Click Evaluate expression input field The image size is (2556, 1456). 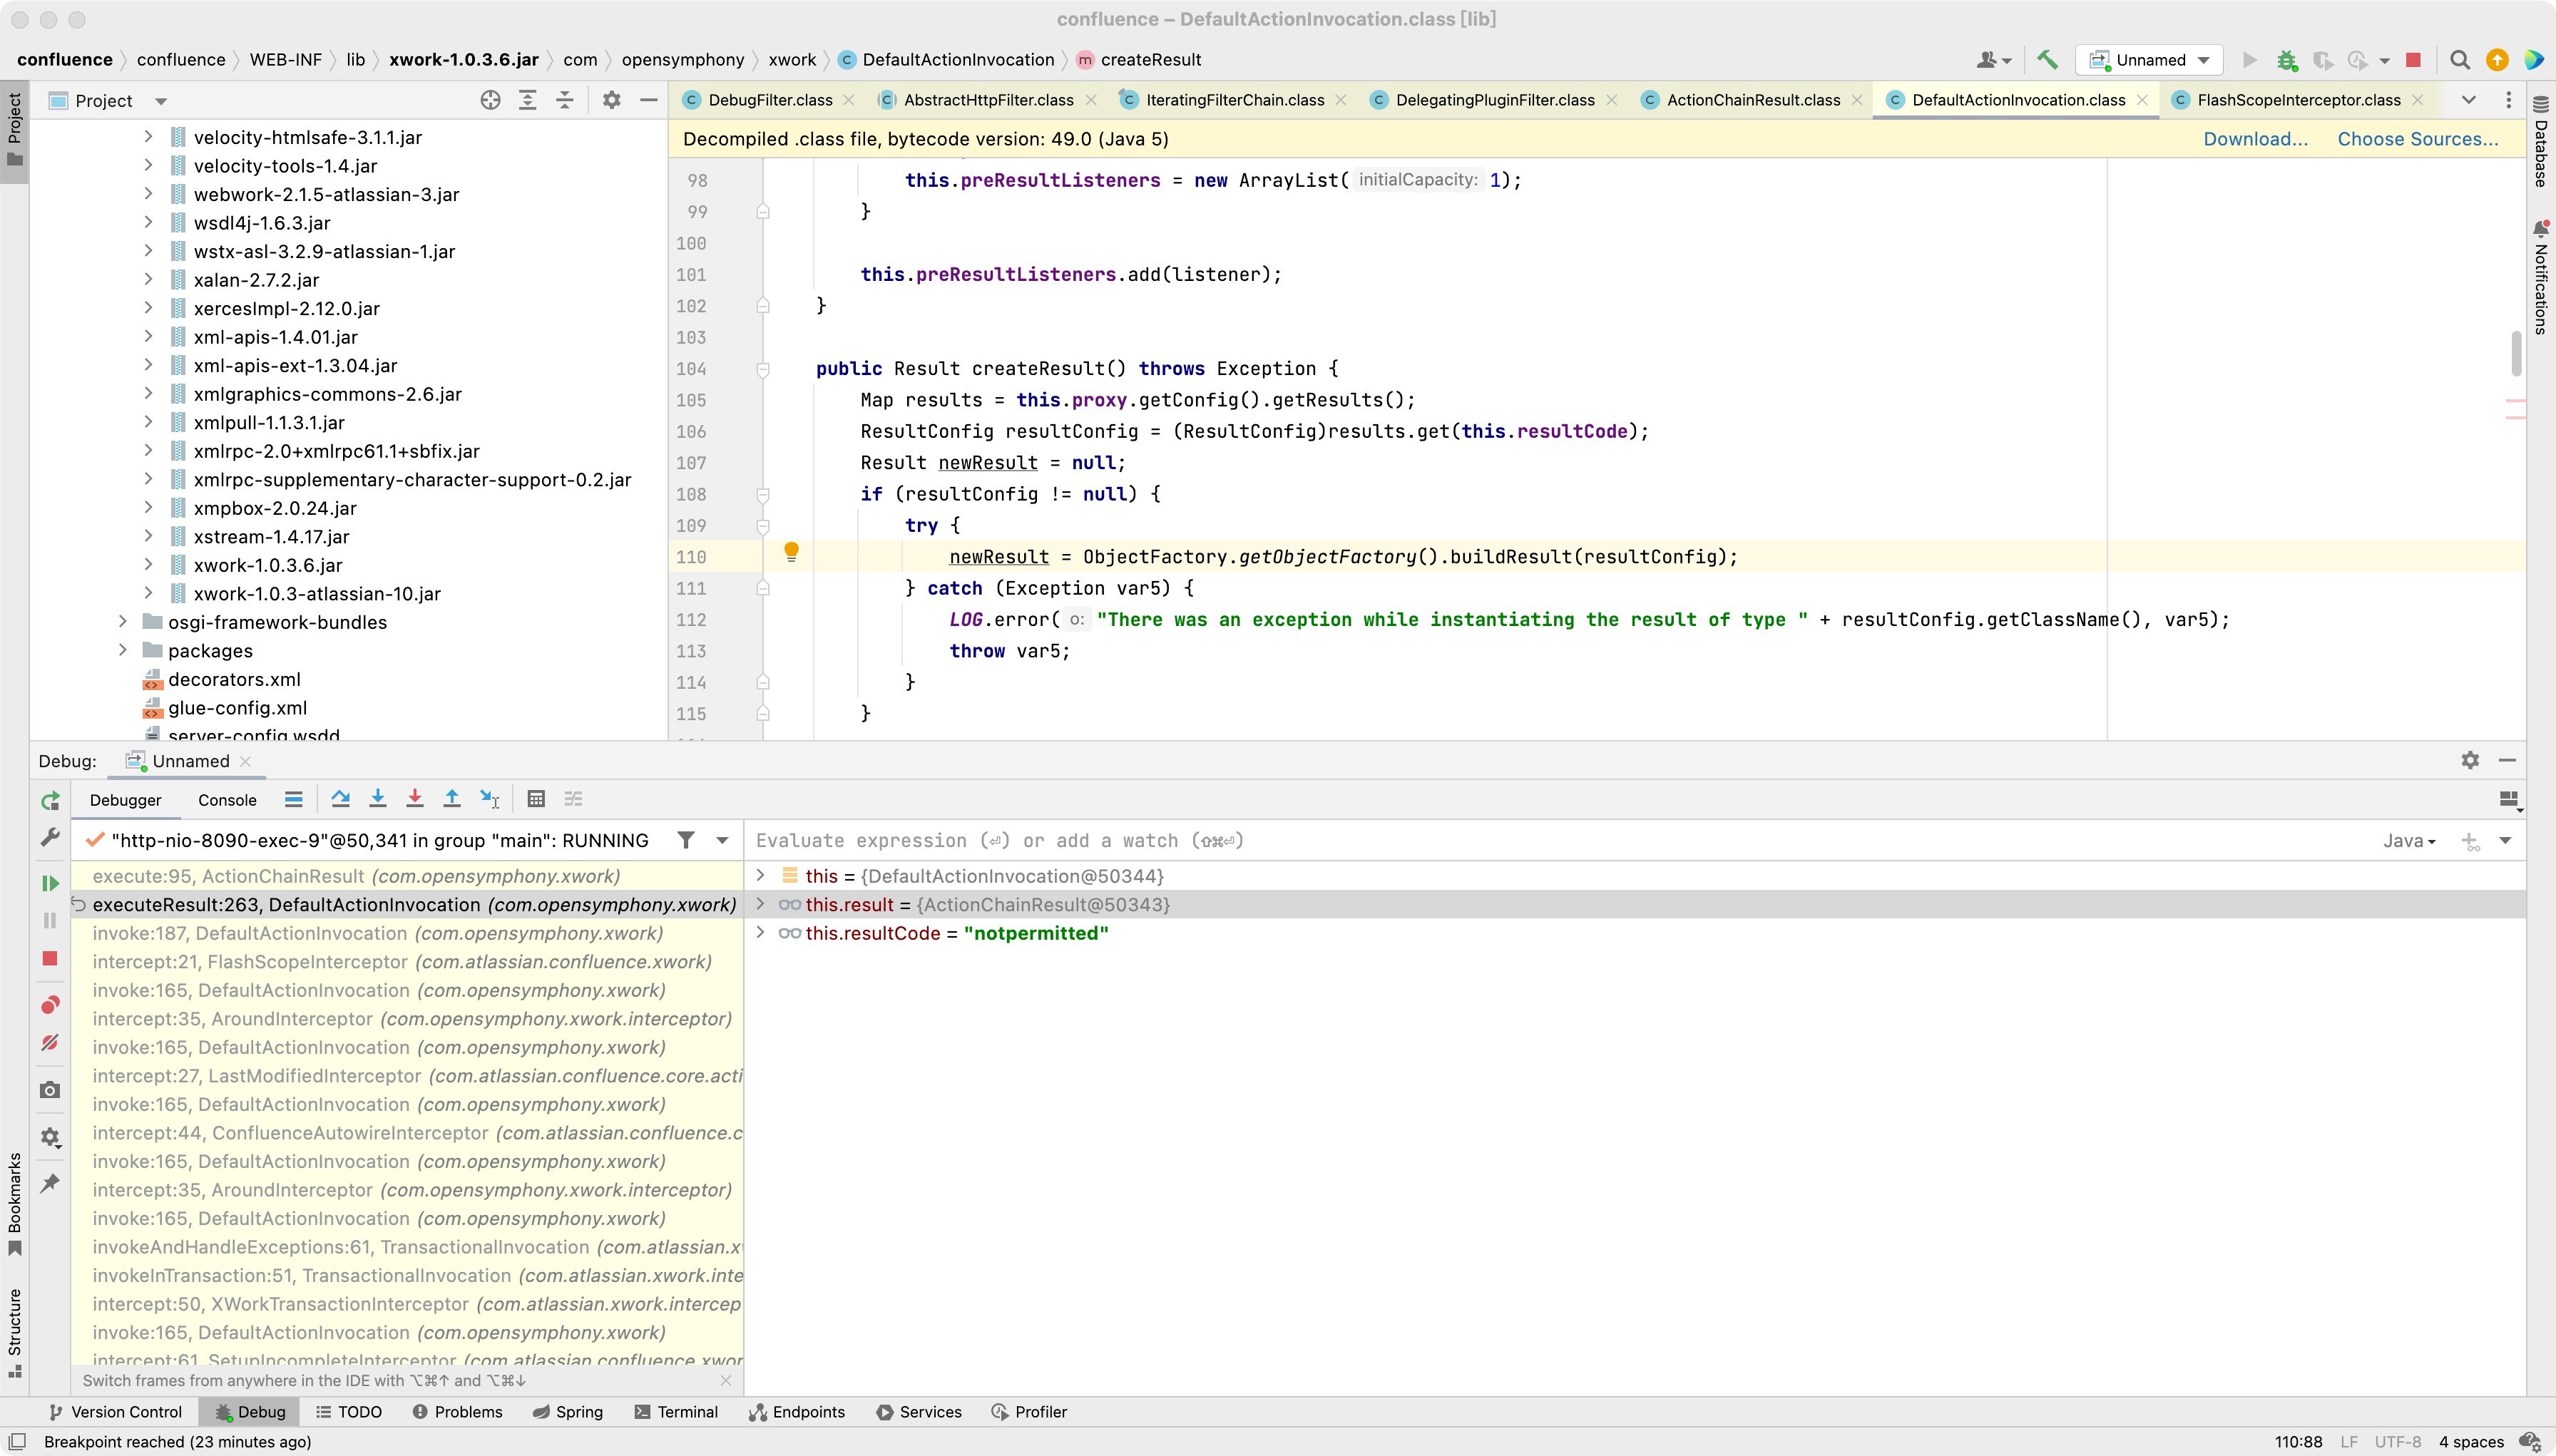tap(1560, 841)
